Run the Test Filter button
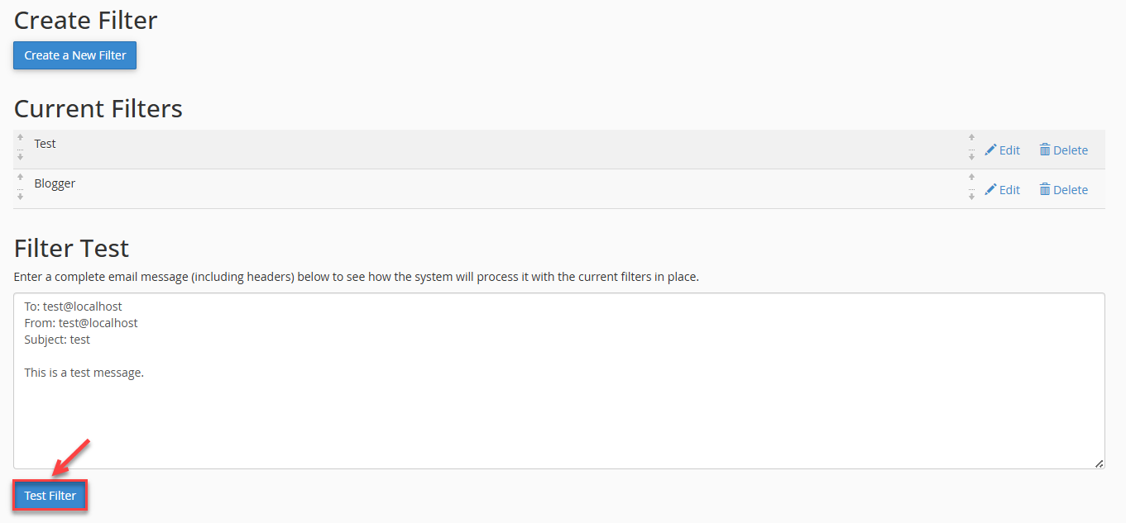1126x523 pixels. (50, 496)
